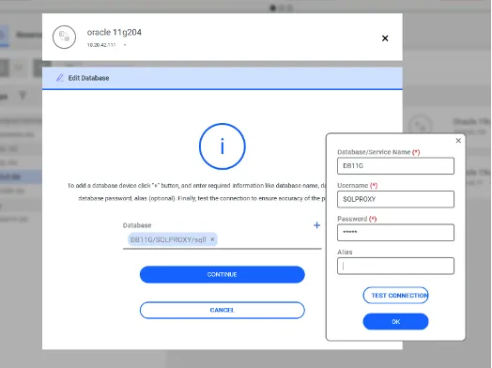Close the oracle 11g204 dialog
Viewport: 492px width, 368px height.
click(385, 38)
